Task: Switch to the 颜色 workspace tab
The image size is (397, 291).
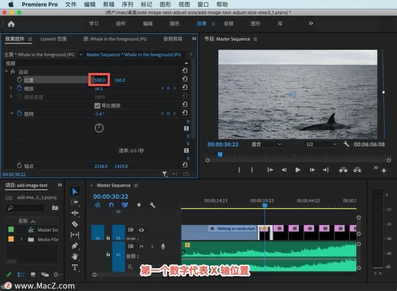Action: [175, 24]
